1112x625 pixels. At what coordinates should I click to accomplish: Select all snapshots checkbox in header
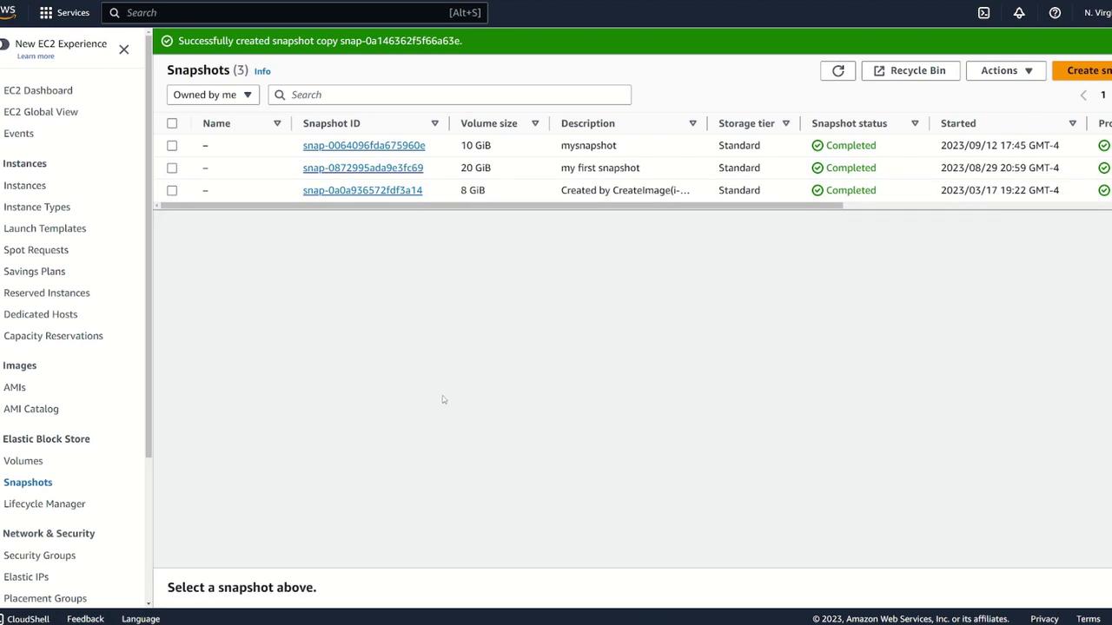172,123
